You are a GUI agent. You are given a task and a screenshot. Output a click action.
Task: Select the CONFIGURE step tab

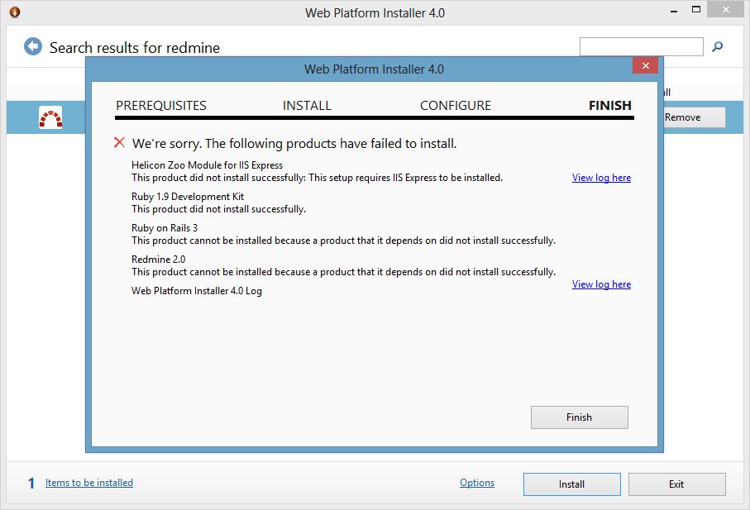click(x=456, y=106)
